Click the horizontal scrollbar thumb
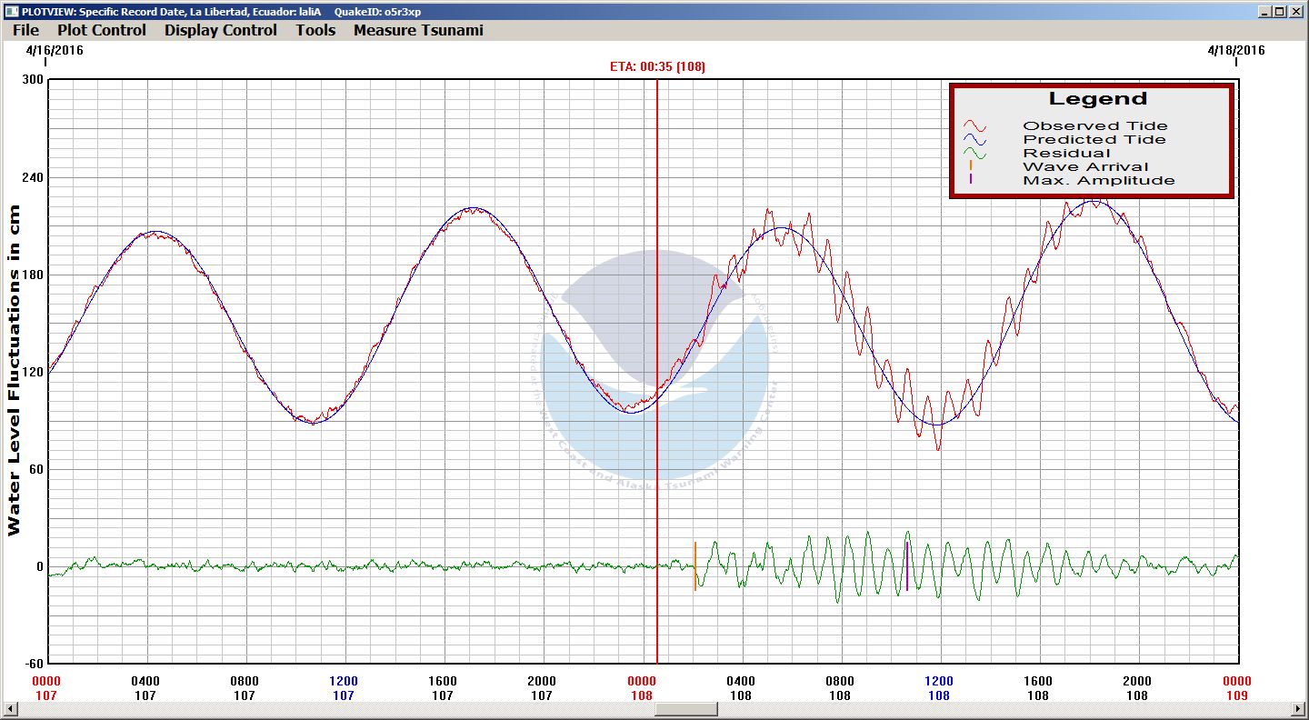 (x=685, y=709)
